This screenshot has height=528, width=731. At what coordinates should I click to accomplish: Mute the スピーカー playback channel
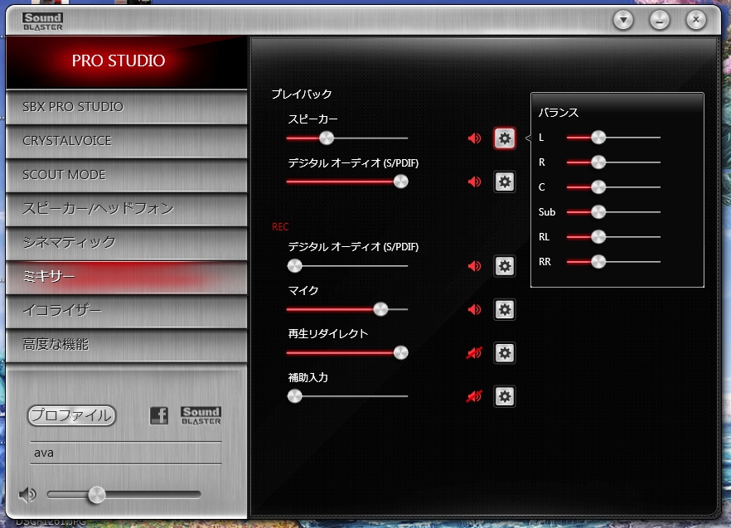pyautogui.click(x=474, y=138)
